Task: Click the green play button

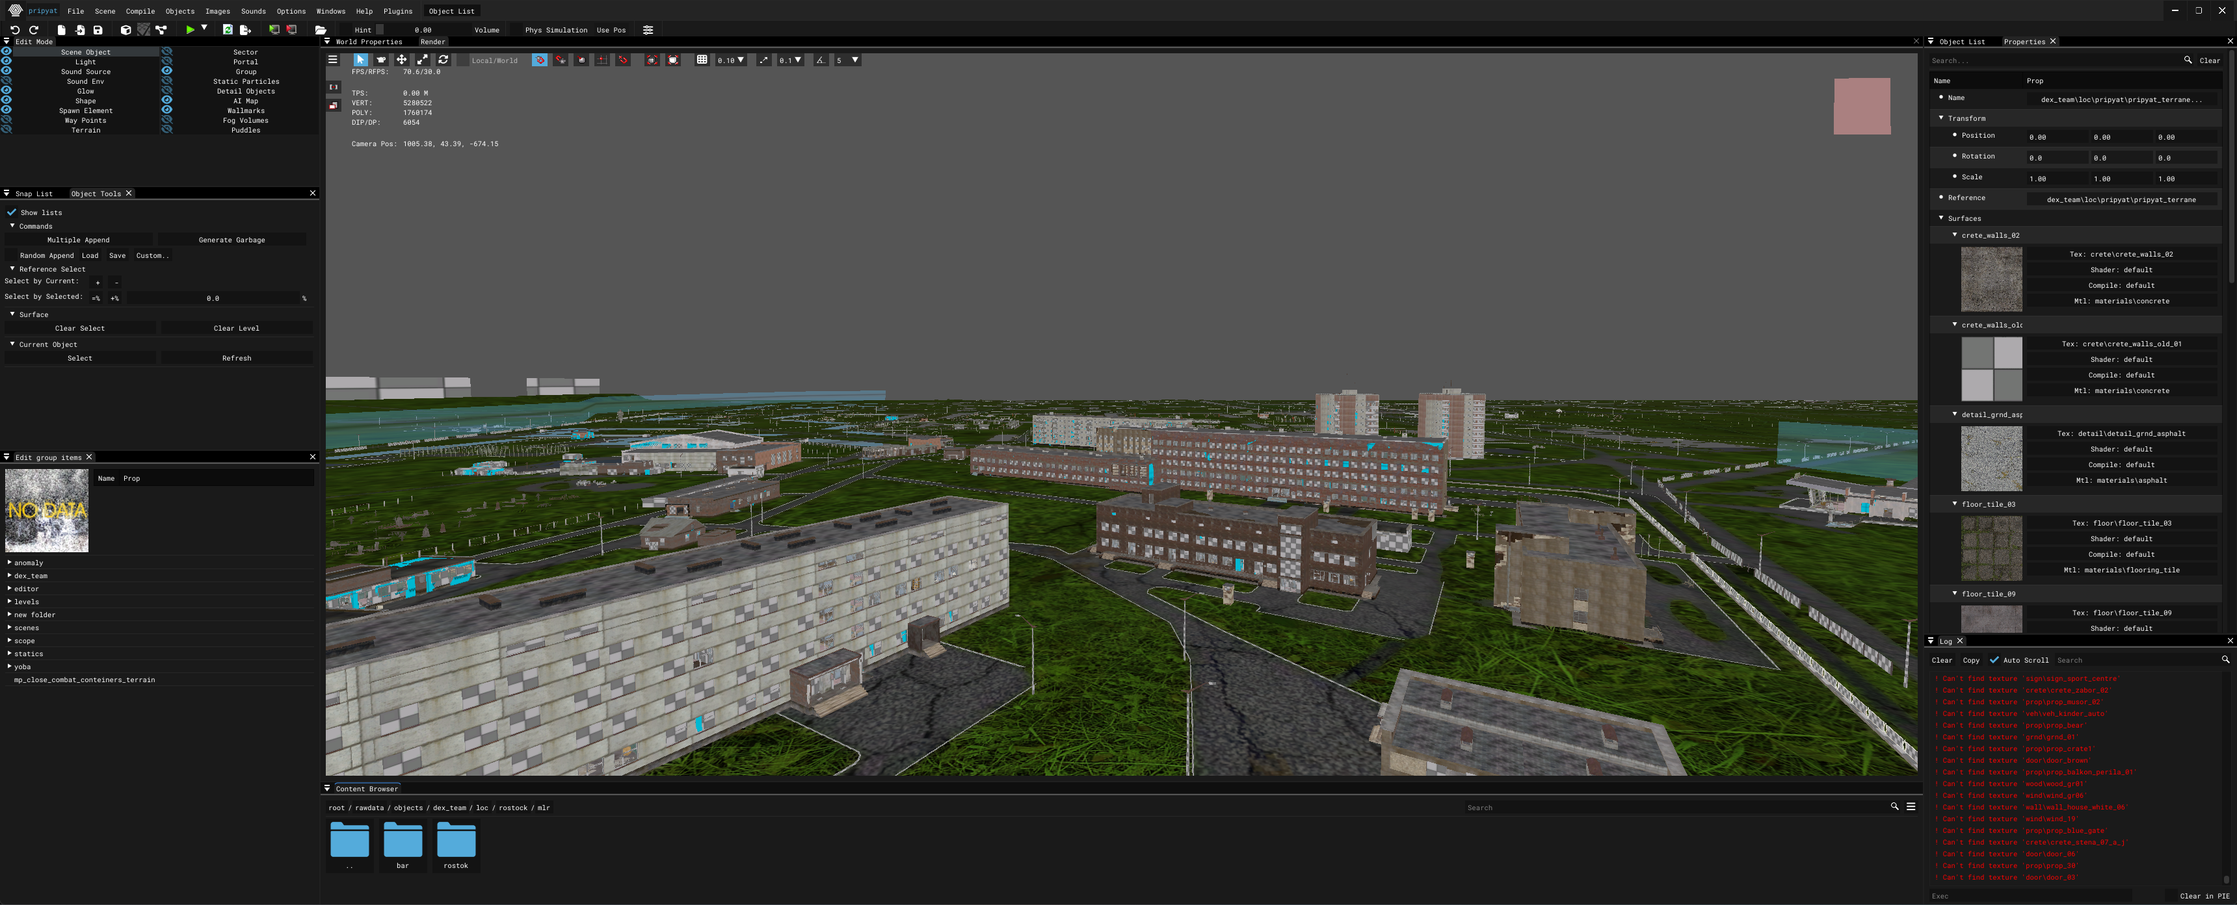Action: (190, 29)
